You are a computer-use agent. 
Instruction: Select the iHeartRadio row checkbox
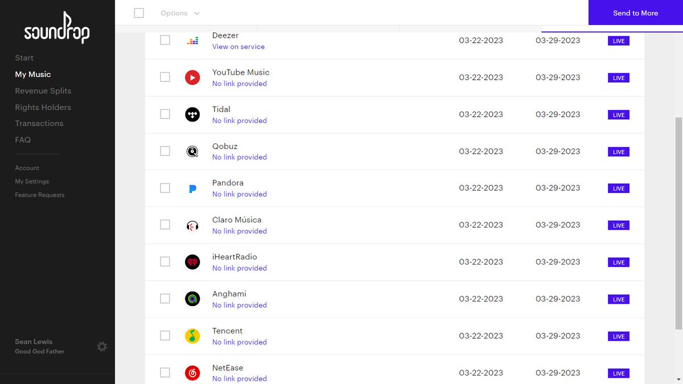165,262
